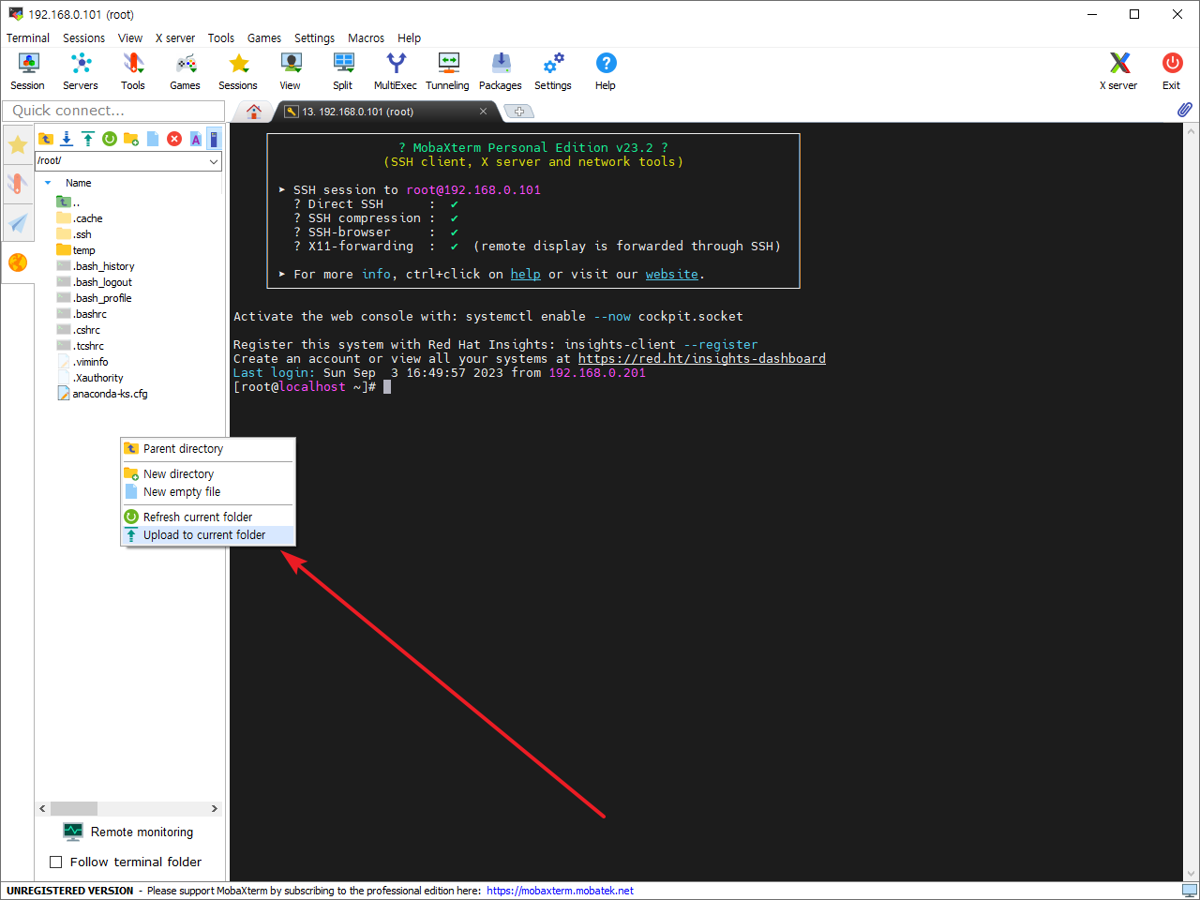1200x900 pixels.
Task: Open the Macros paper plane side tab
Action: (18, 222)
